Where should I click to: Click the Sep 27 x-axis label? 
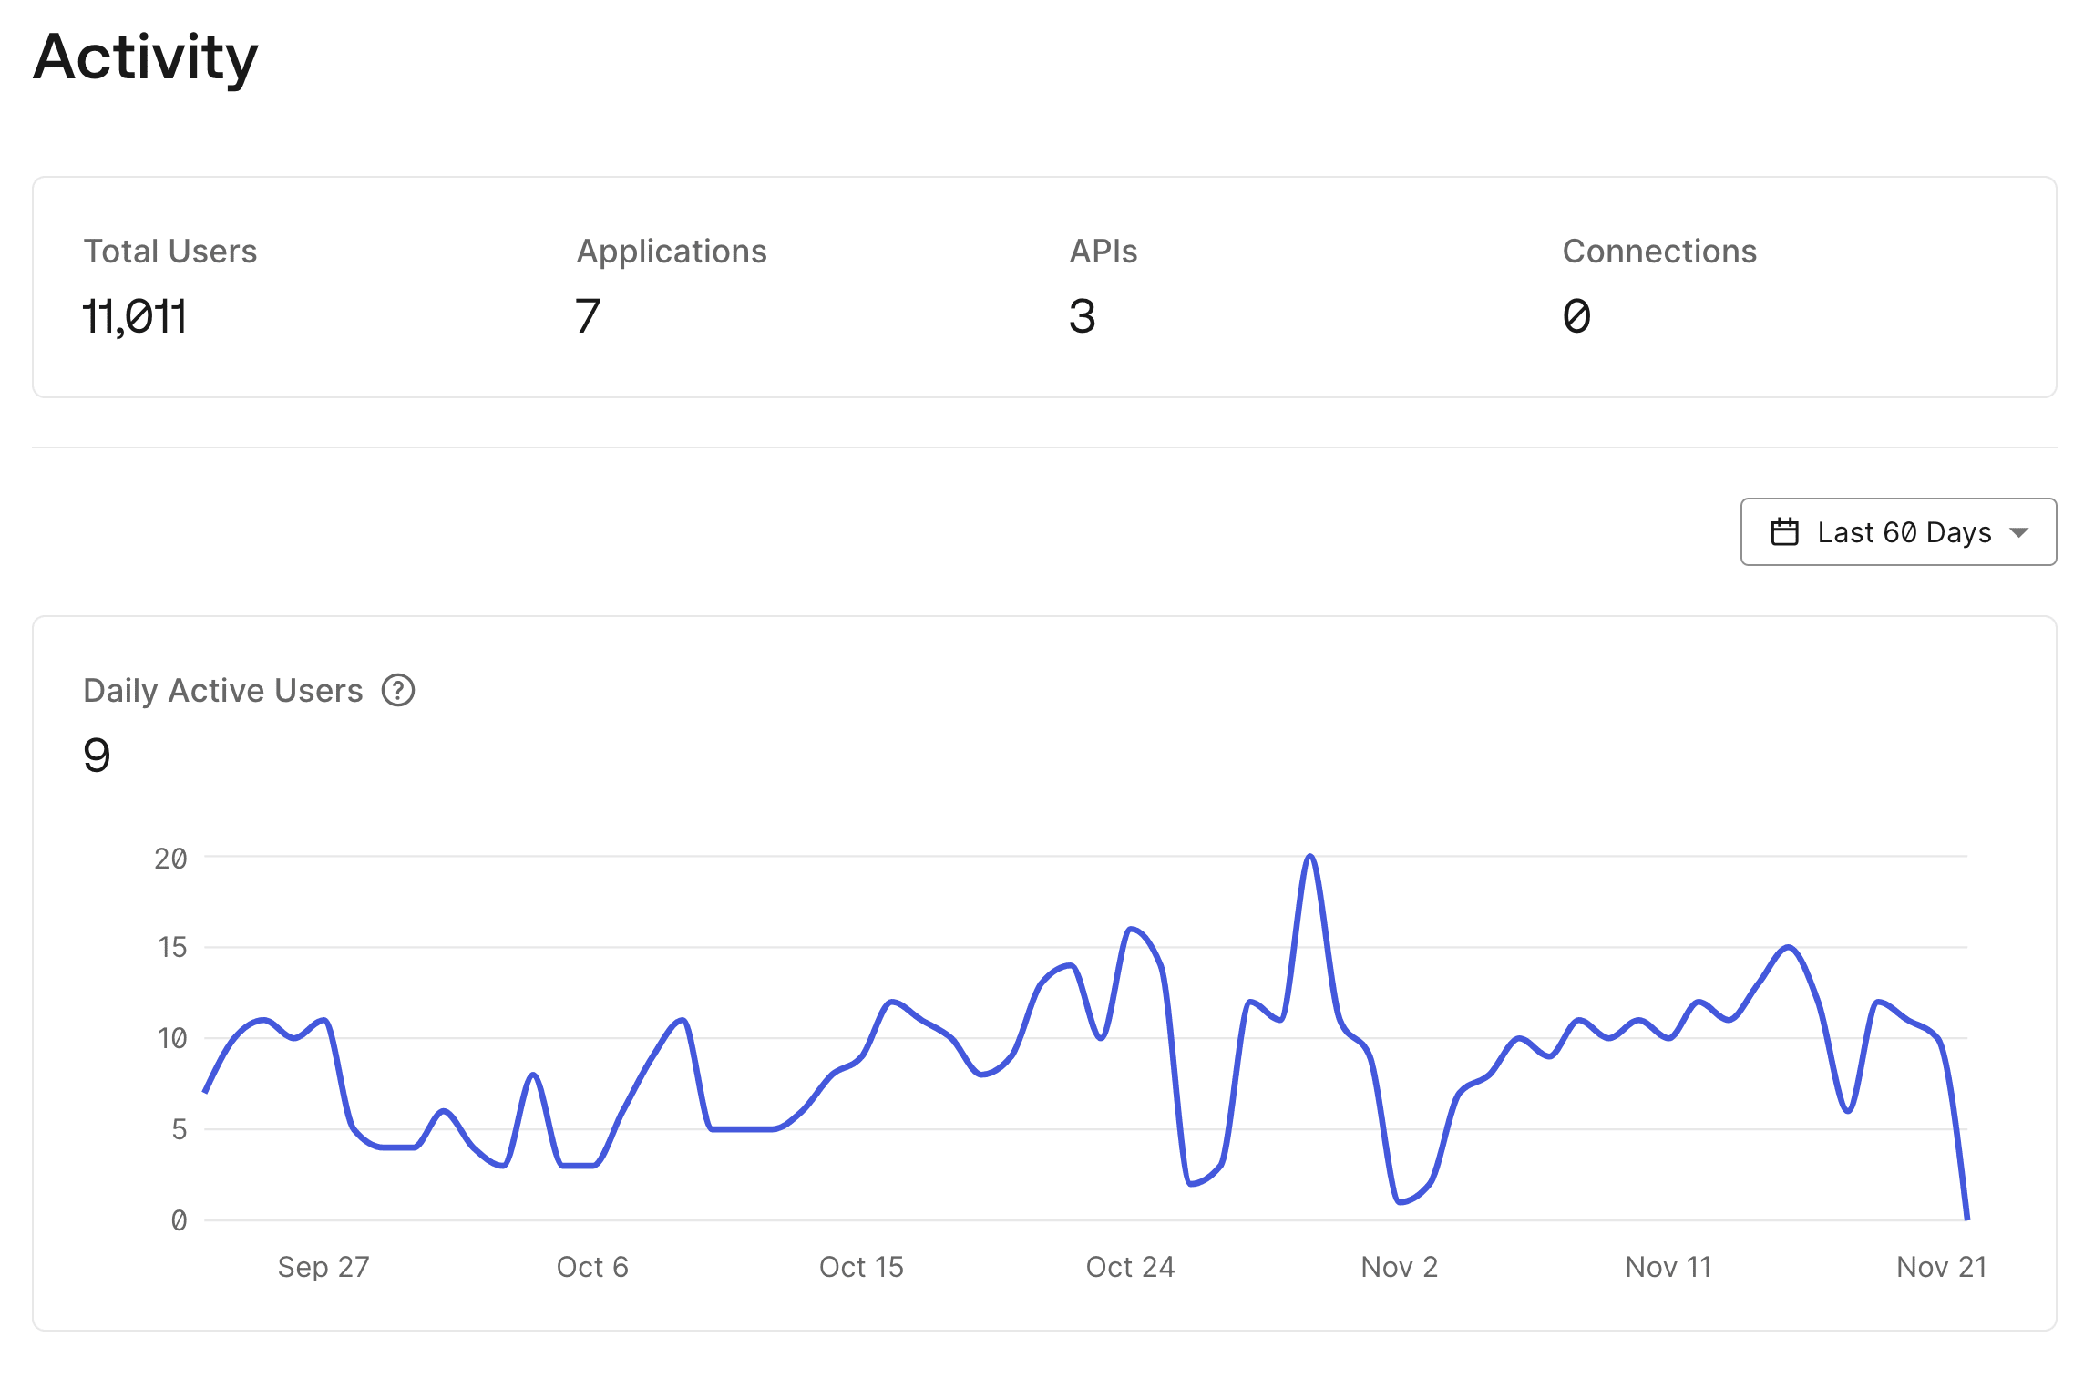click(x=323, y=1267)
